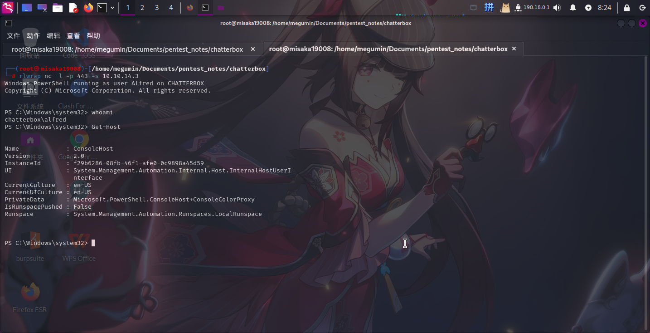Screen dimensions: 650x333
Task: Launch the terminal emulator from panel
Action: tap(102, 8)
